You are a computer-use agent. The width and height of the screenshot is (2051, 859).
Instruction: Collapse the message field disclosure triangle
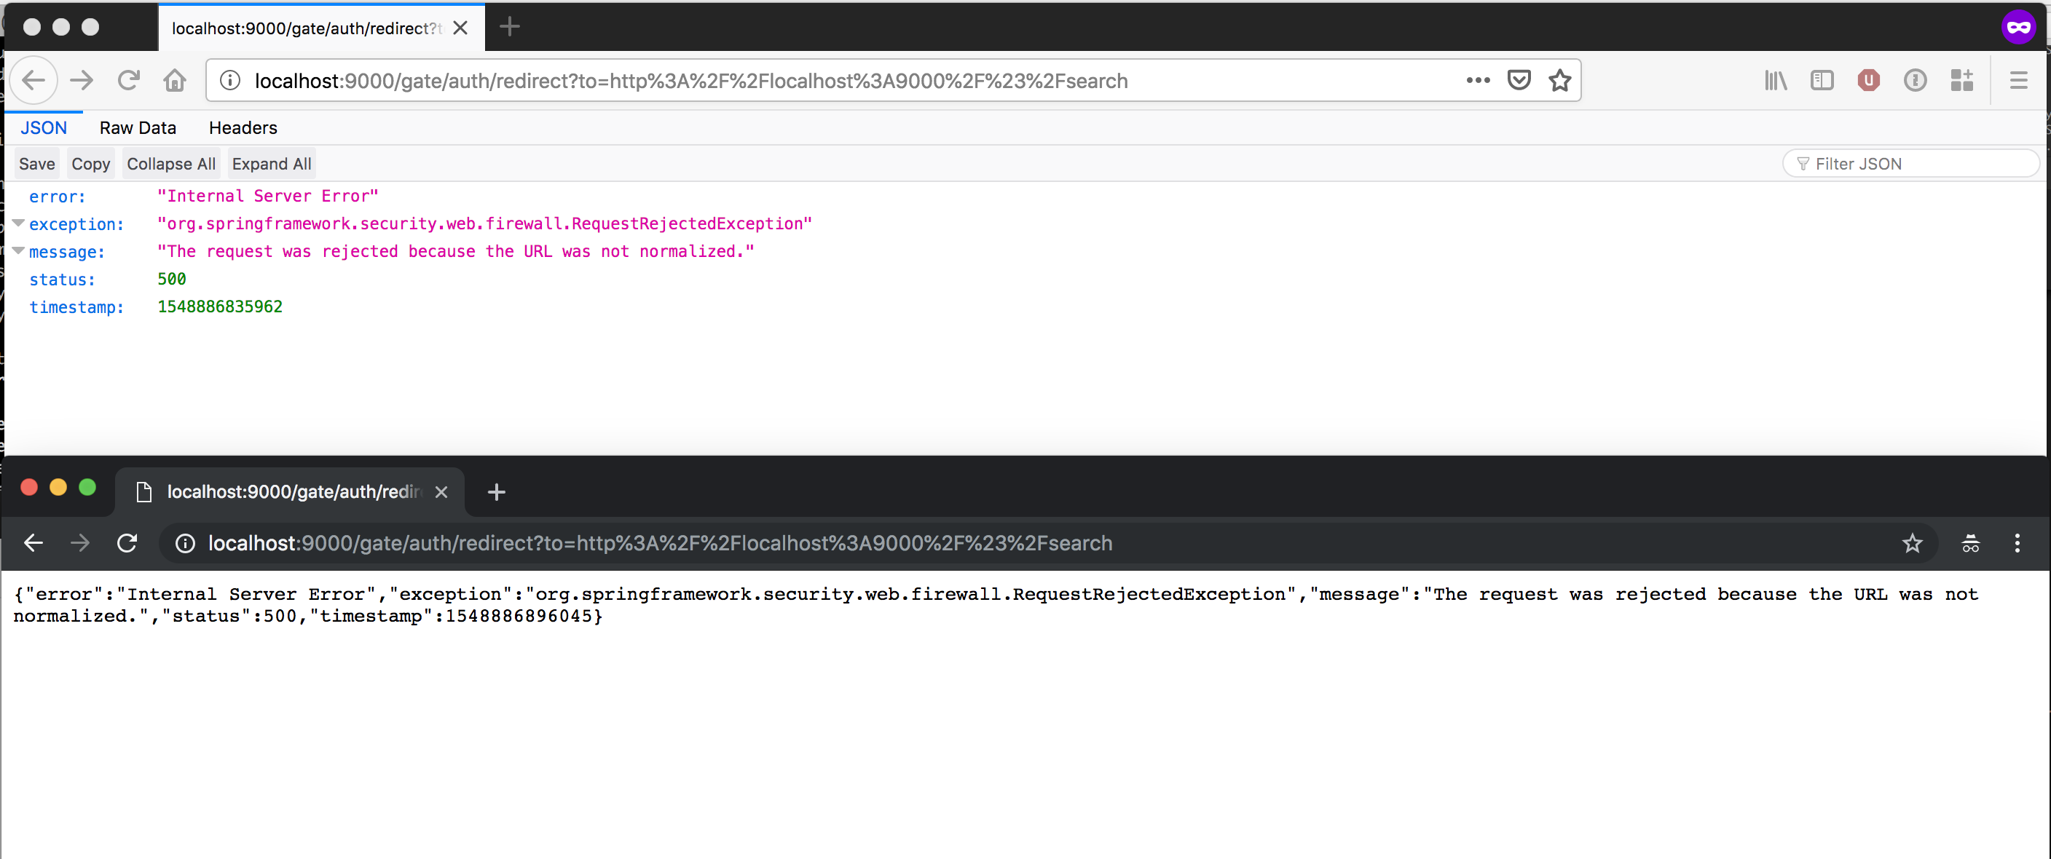click(x=17, y=252)
